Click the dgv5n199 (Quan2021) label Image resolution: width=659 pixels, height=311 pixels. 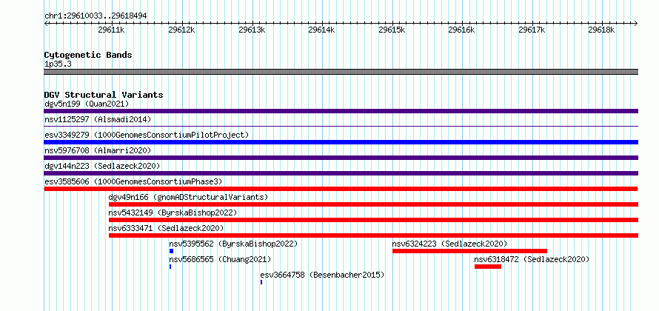(x=87, y=104)
